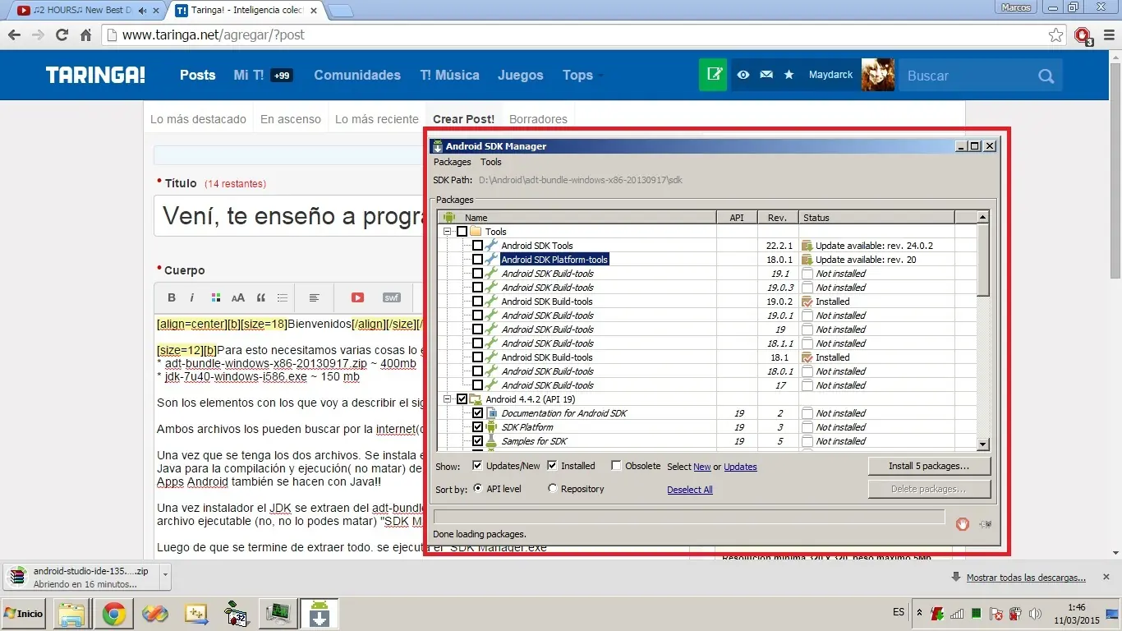
Task: Open the text color palette icon
Action: [215, 297]
